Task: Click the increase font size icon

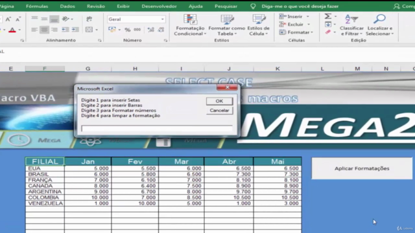Action: [8, 19]
